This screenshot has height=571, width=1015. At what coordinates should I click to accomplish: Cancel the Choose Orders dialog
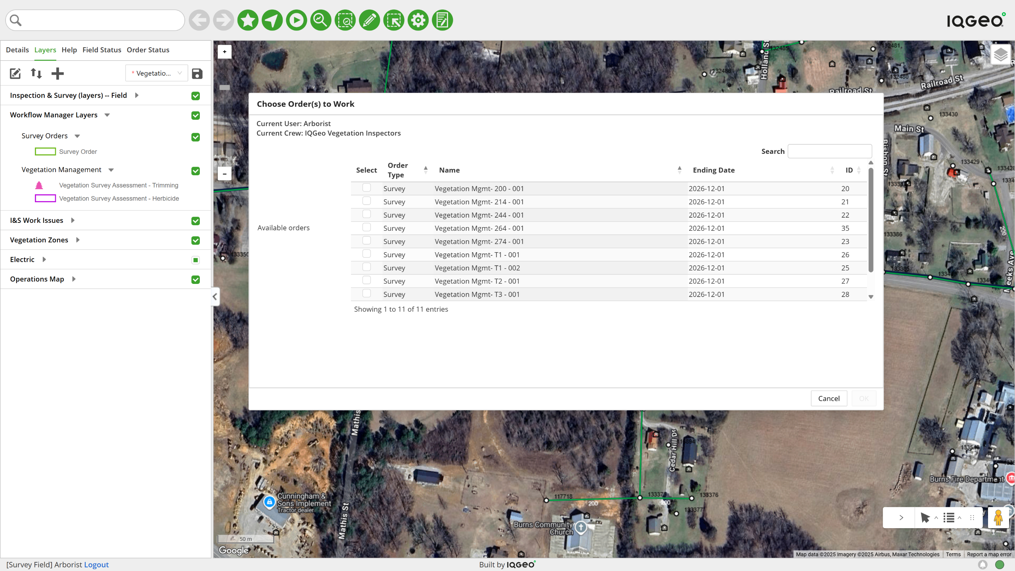(x=829, y=399)
